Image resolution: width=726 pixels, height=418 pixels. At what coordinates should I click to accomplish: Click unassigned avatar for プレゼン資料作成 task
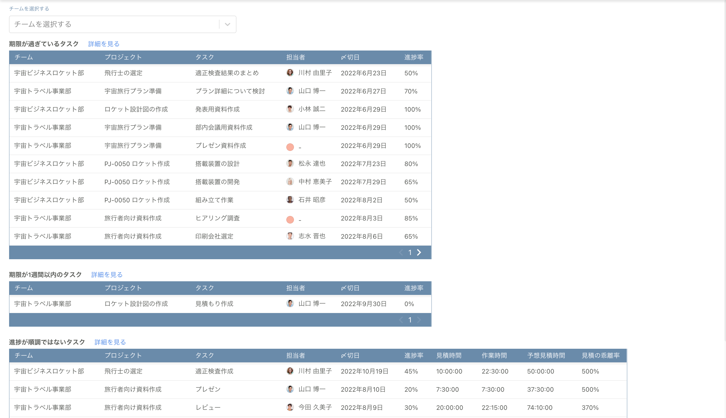point(290,147)
